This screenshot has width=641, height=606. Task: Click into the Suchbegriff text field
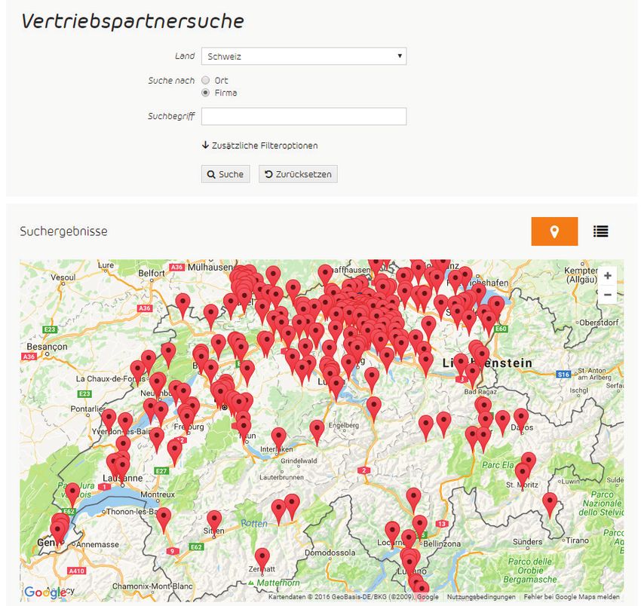[303, 116]
